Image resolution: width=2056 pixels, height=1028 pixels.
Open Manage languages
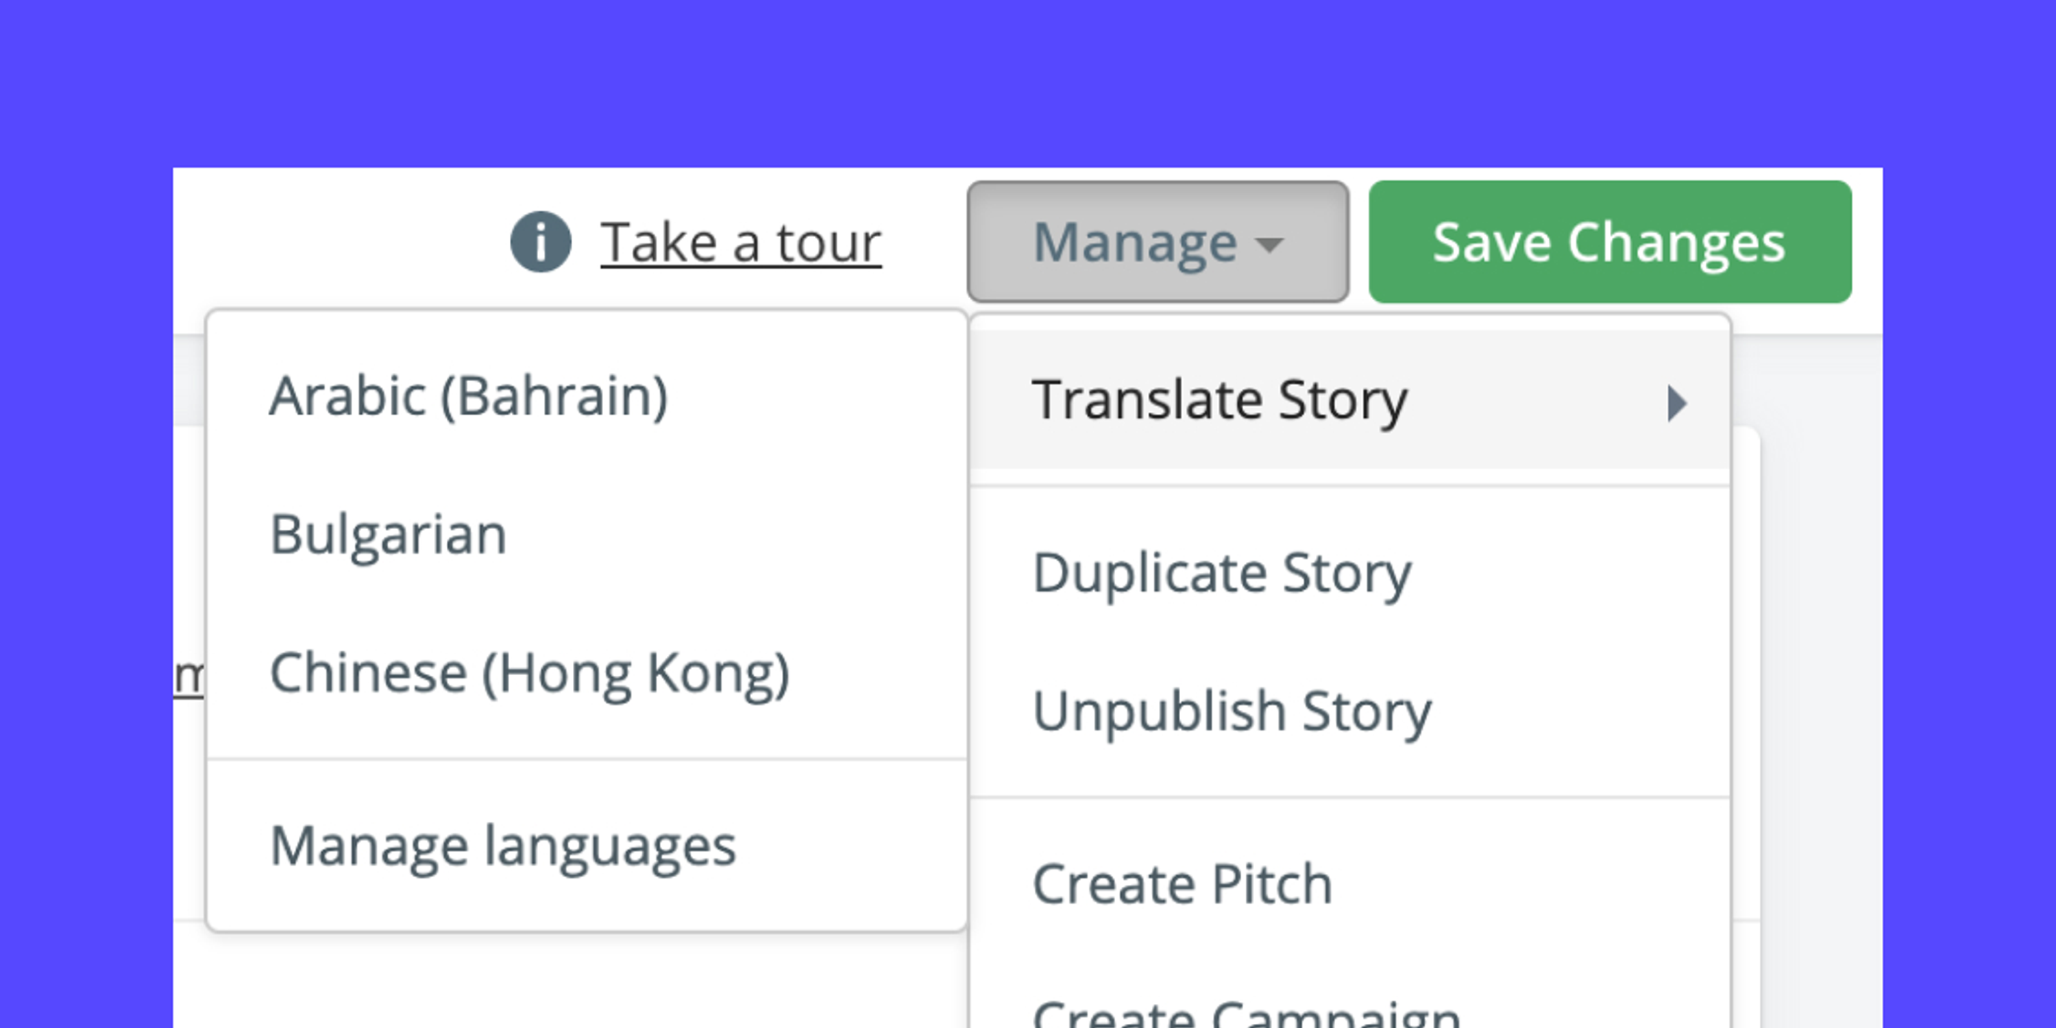(503, 846)
